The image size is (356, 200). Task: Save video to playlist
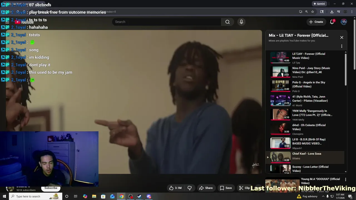[x=226, y=188]
